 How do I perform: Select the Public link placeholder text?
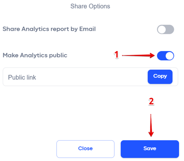point(22,77)
